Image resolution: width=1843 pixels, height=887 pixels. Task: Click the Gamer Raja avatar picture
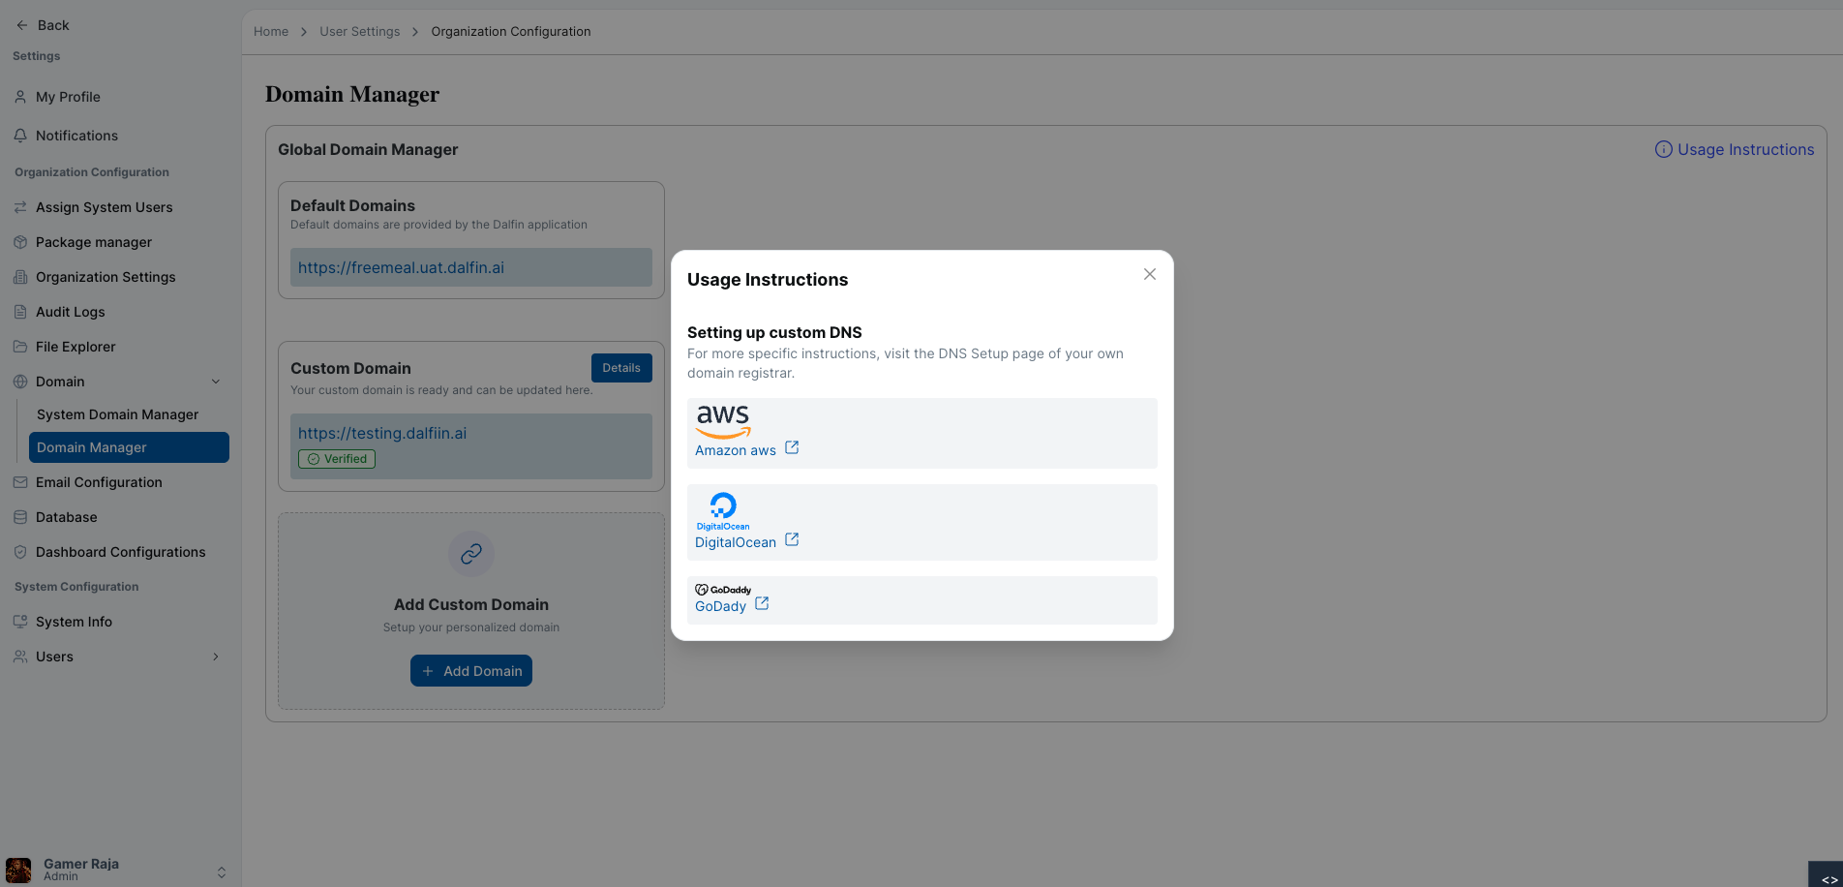coord(18,870)
